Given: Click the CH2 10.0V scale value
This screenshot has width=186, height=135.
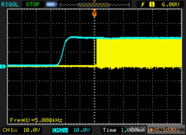Looking at the screenshot, I should point(81,130).
